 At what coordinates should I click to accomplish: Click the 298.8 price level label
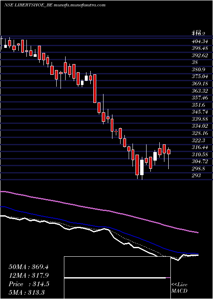coord(198,169)
